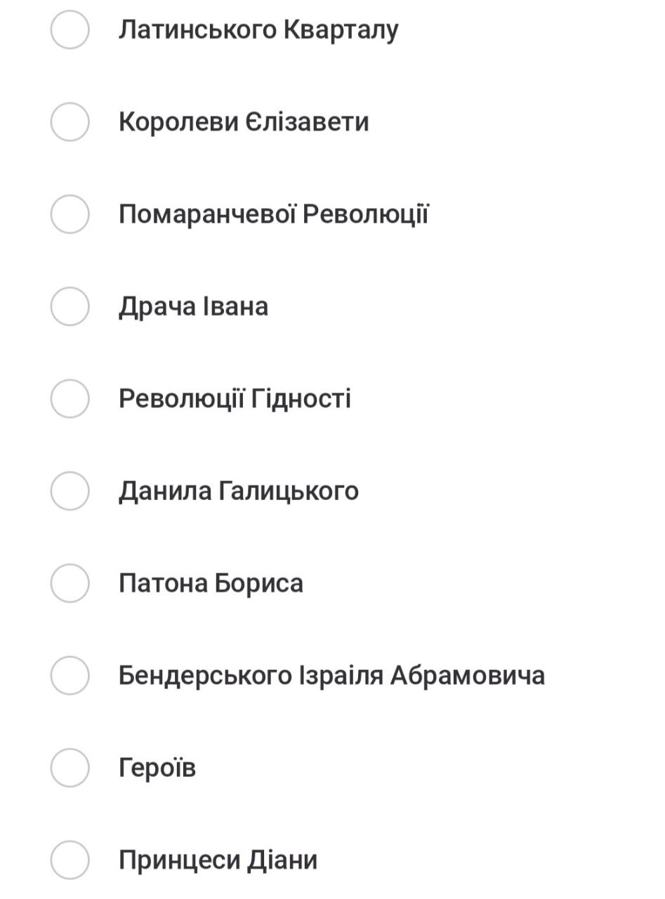Tap the Бендерського Ізраїля Абрамовича label
Viewport: 665px width, 899px height.
(x=331, y=675)
